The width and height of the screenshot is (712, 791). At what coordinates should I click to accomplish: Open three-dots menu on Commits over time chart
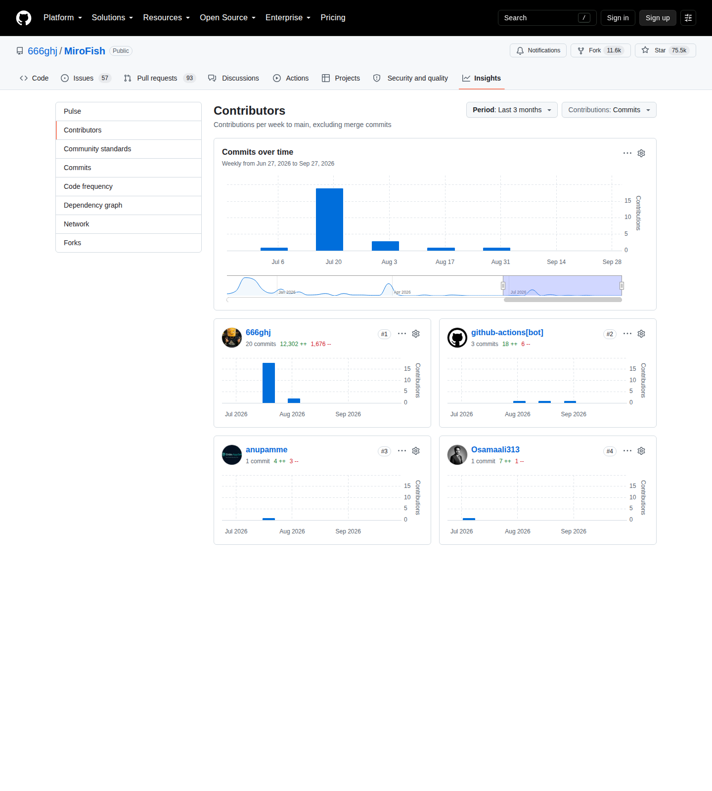tap(627, 153)
